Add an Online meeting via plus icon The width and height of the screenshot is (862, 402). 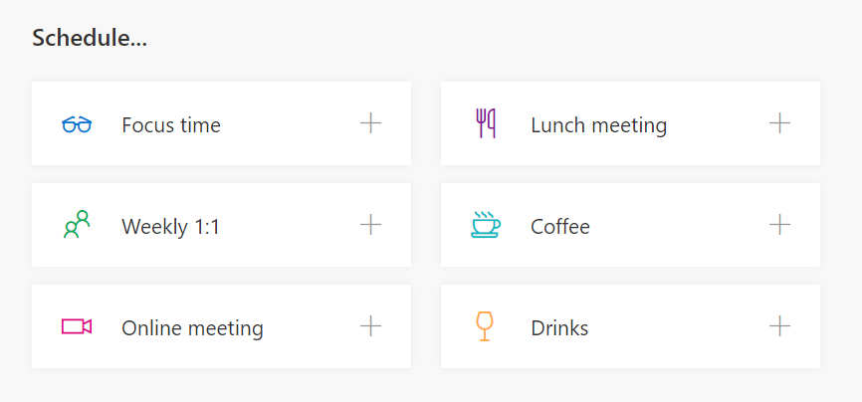tap(370, 326)
